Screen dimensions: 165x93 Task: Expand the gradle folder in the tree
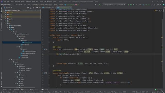coord(6,19)
